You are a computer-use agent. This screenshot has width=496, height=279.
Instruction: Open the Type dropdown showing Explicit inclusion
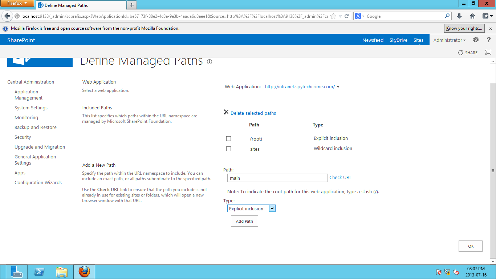click(x=251, y=209)
